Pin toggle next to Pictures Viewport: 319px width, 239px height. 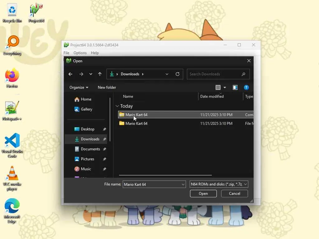(104, 159)
